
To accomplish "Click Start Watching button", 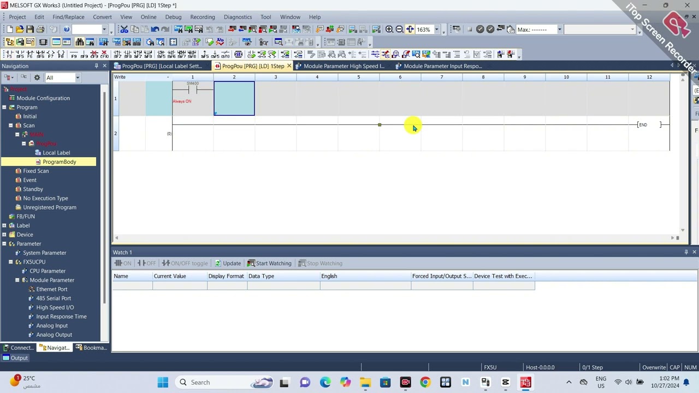I will (x=269, y=263).
